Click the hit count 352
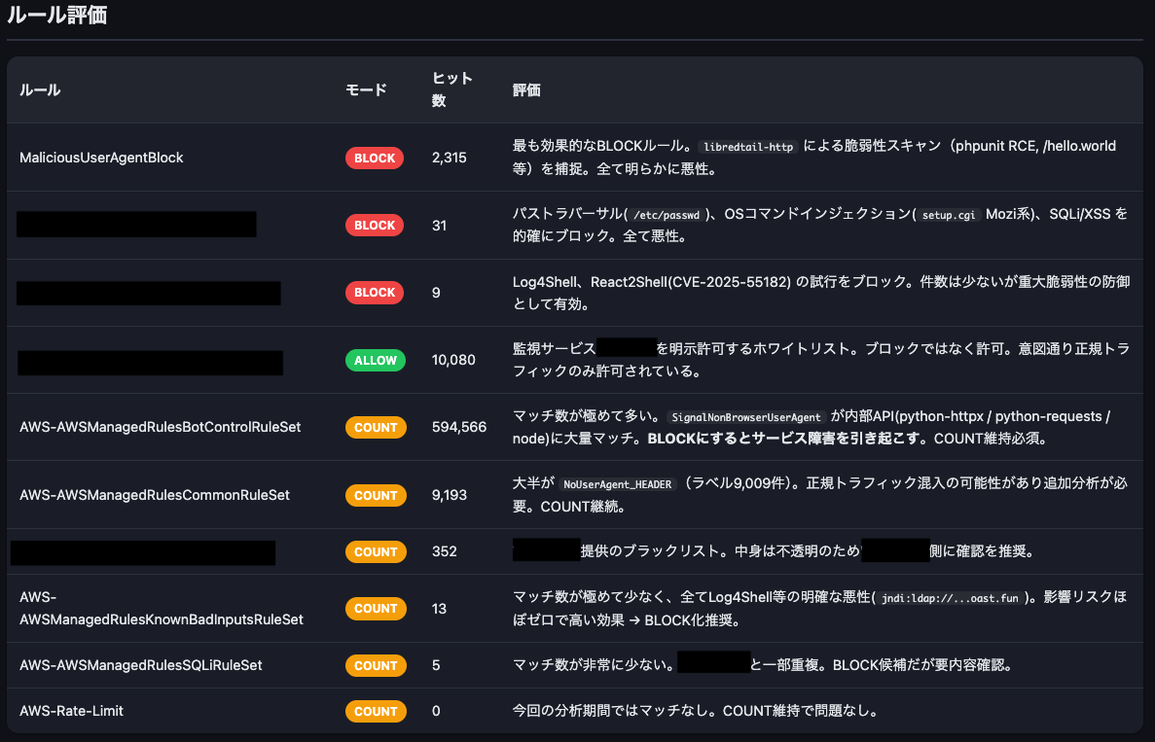Screen dimensions: 1155x742 (444, 551)
